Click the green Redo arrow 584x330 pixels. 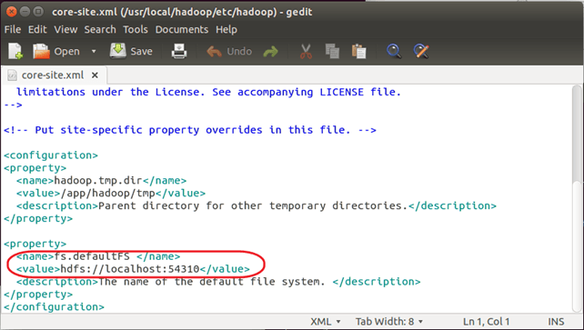270,51
